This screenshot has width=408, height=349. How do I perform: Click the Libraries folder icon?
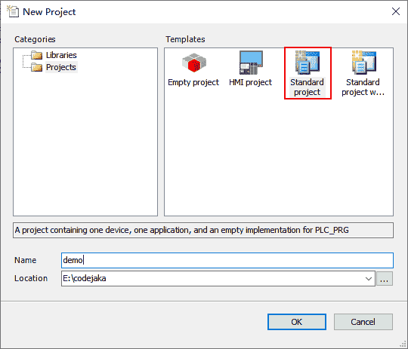[x=36, y=55]
